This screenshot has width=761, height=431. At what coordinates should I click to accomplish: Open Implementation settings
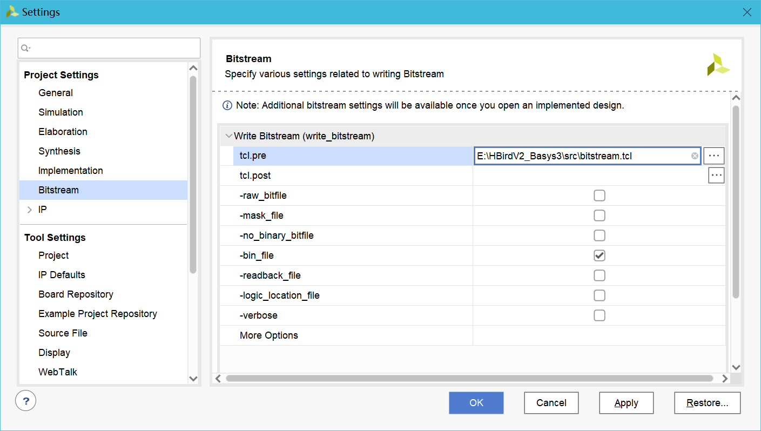click(x=71, y=171)
